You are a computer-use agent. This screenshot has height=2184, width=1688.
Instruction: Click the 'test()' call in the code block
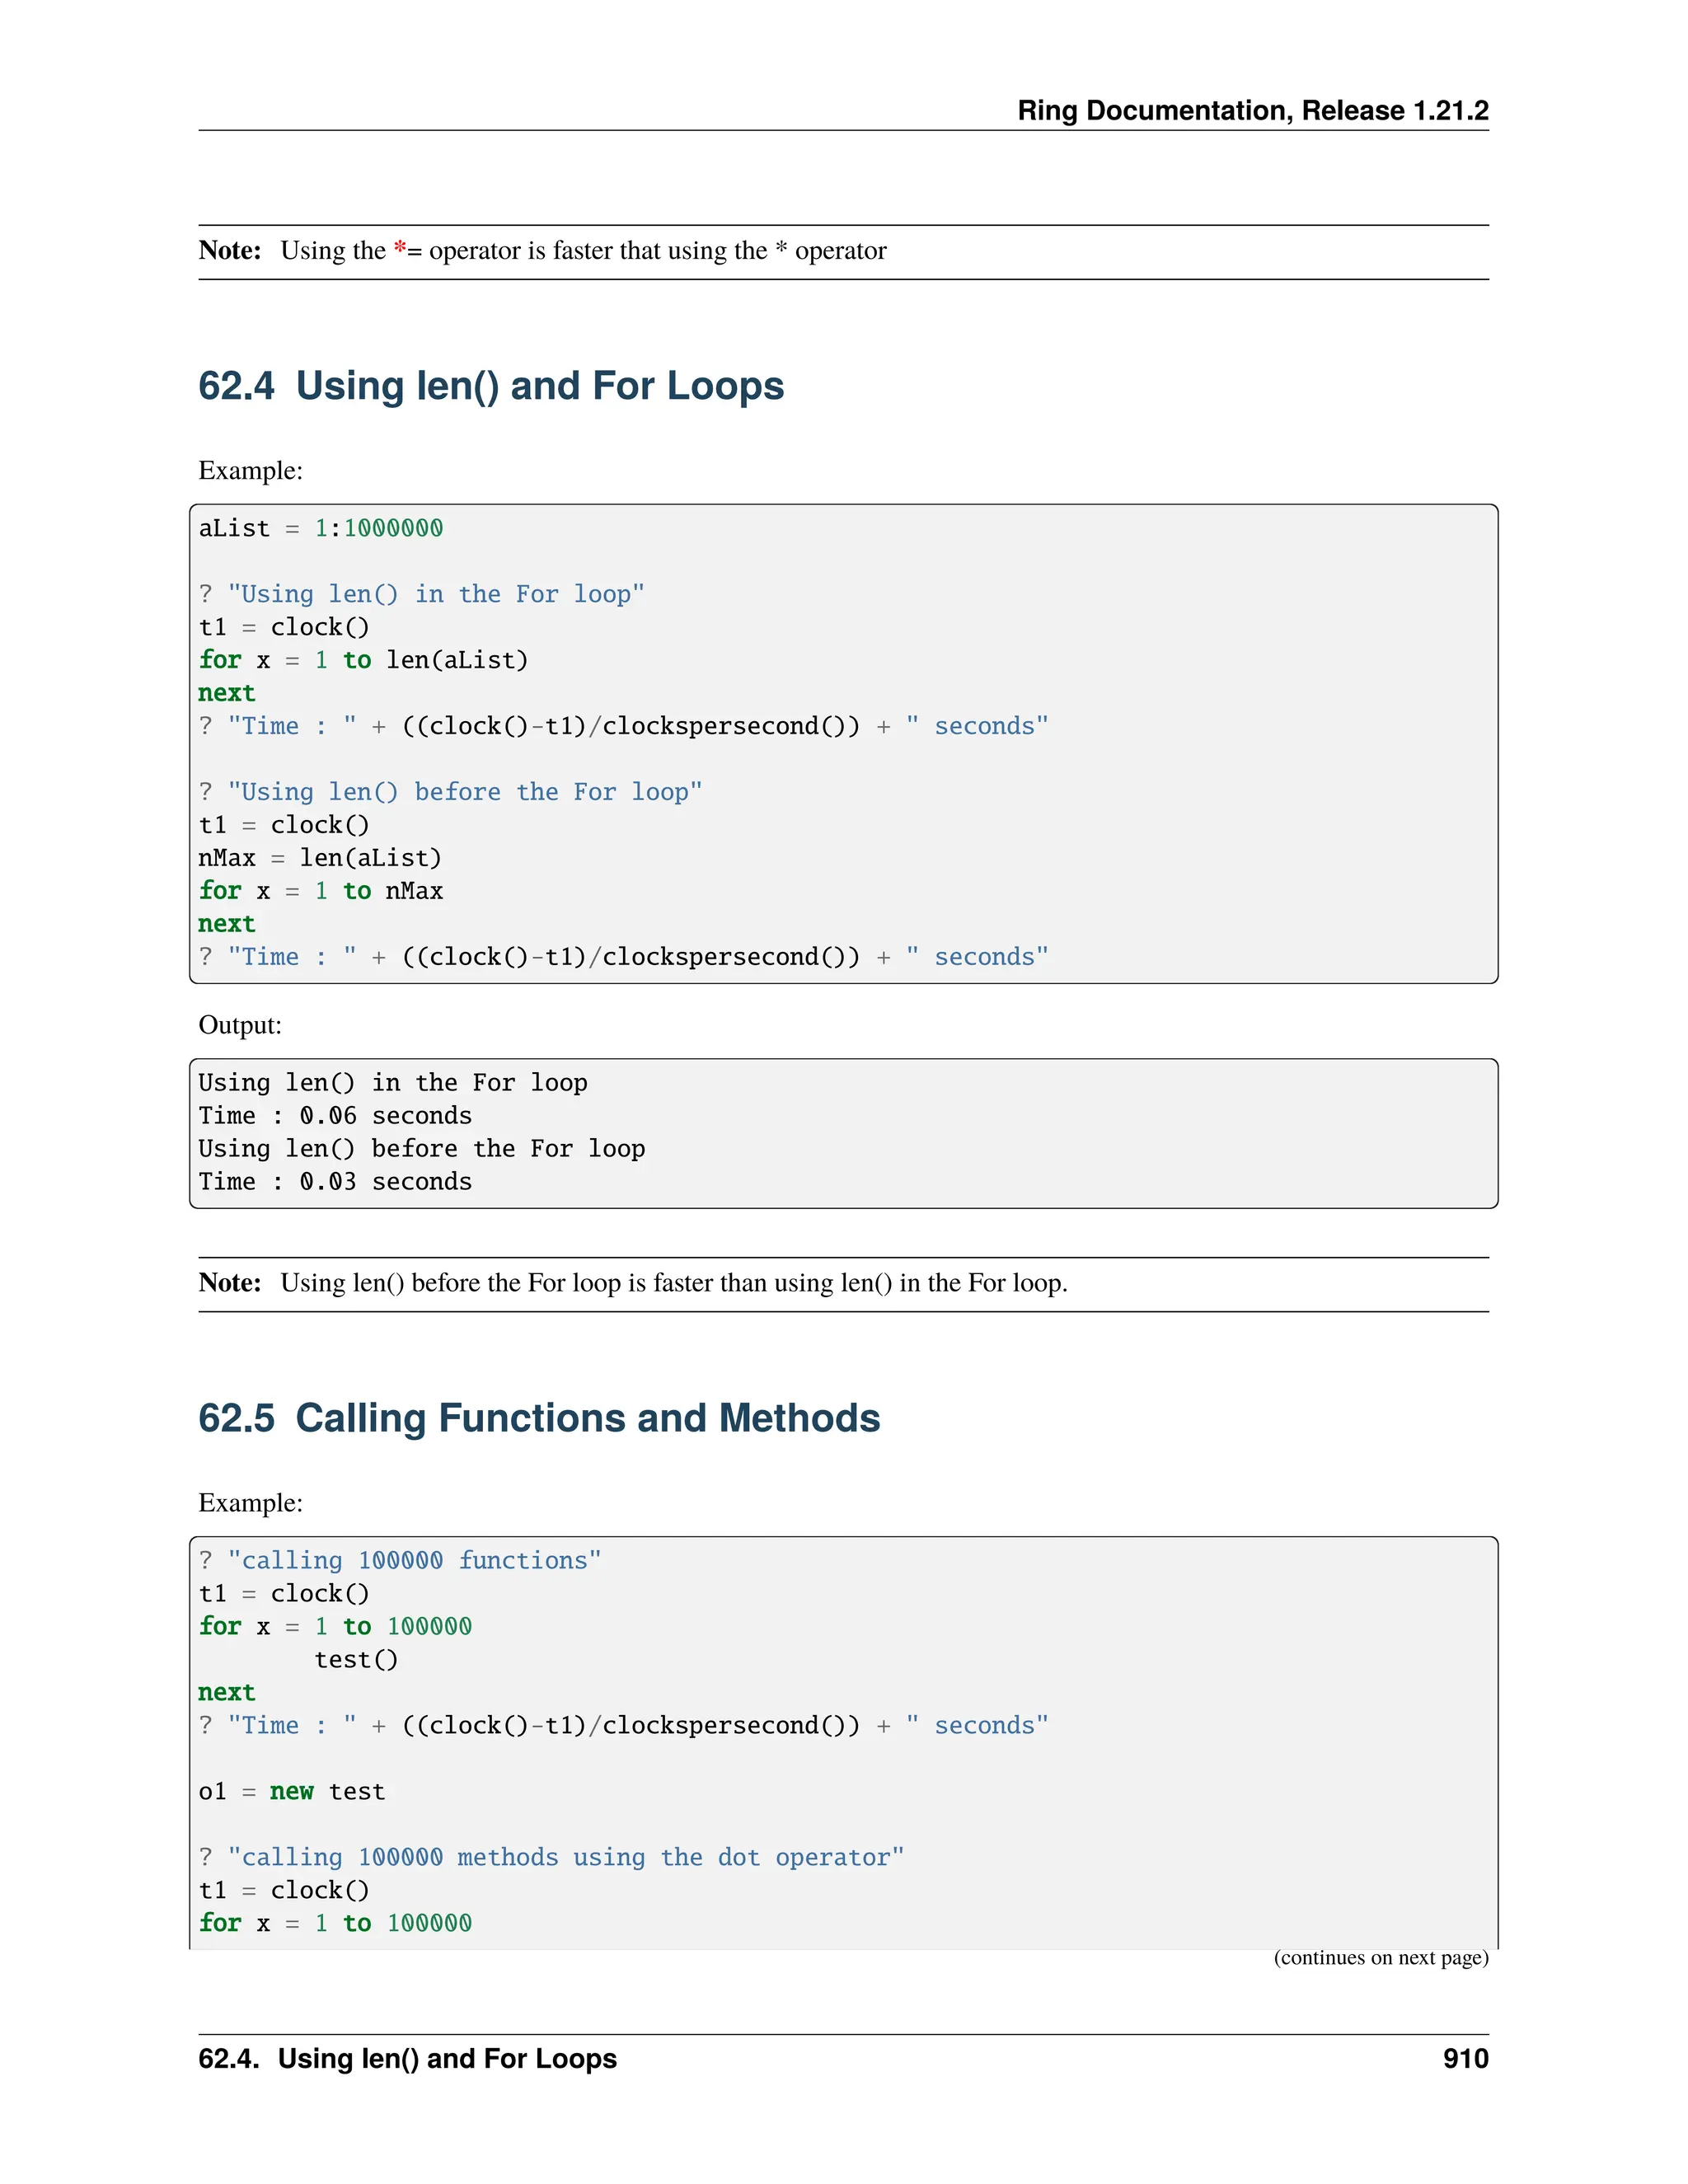click(x=356, y=1659)
